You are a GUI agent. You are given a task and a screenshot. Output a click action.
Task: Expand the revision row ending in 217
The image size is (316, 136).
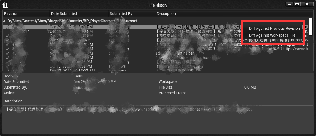click(x=8, y=31)
